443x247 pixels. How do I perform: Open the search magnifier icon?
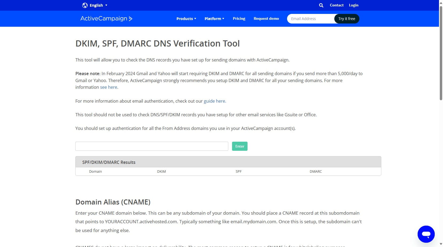pyautogui.click(x=321, y=5)
